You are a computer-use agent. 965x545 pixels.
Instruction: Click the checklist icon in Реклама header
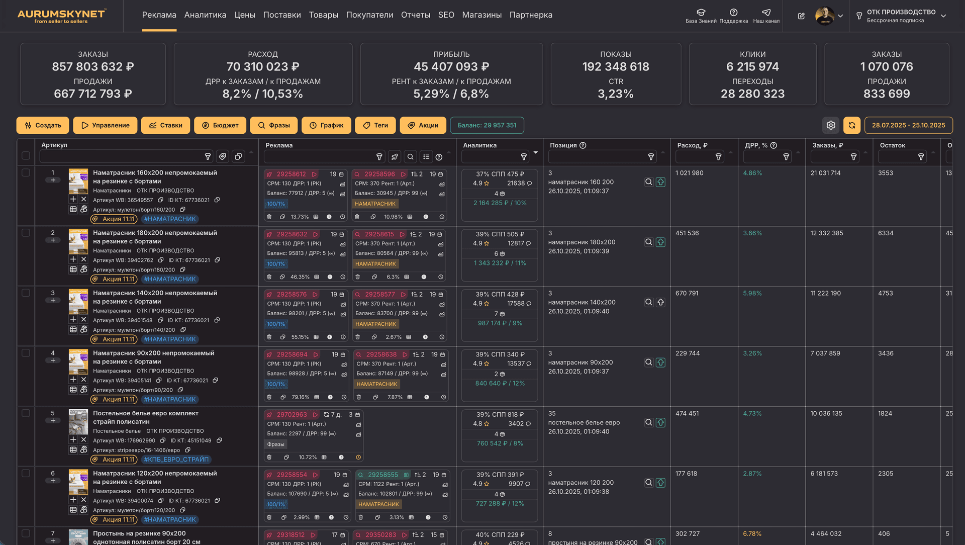pos(426,157)
